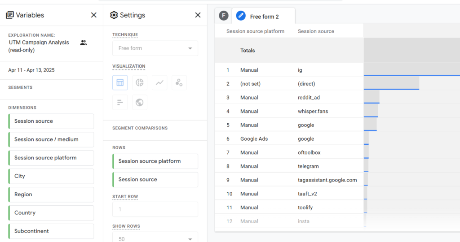Click the bar for the reddit_ad row

click(372, 97)
